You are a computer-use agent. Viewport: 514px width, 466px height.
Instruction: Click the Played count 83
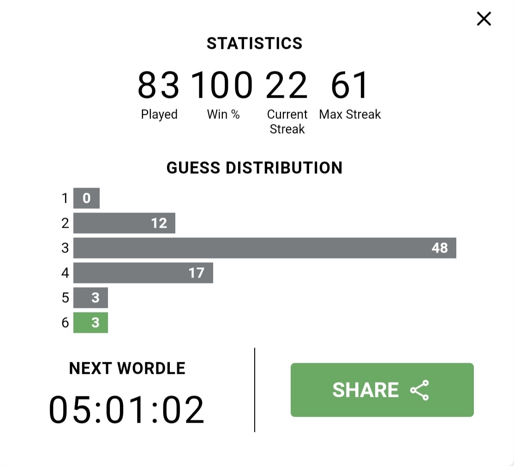pos(158,85)
